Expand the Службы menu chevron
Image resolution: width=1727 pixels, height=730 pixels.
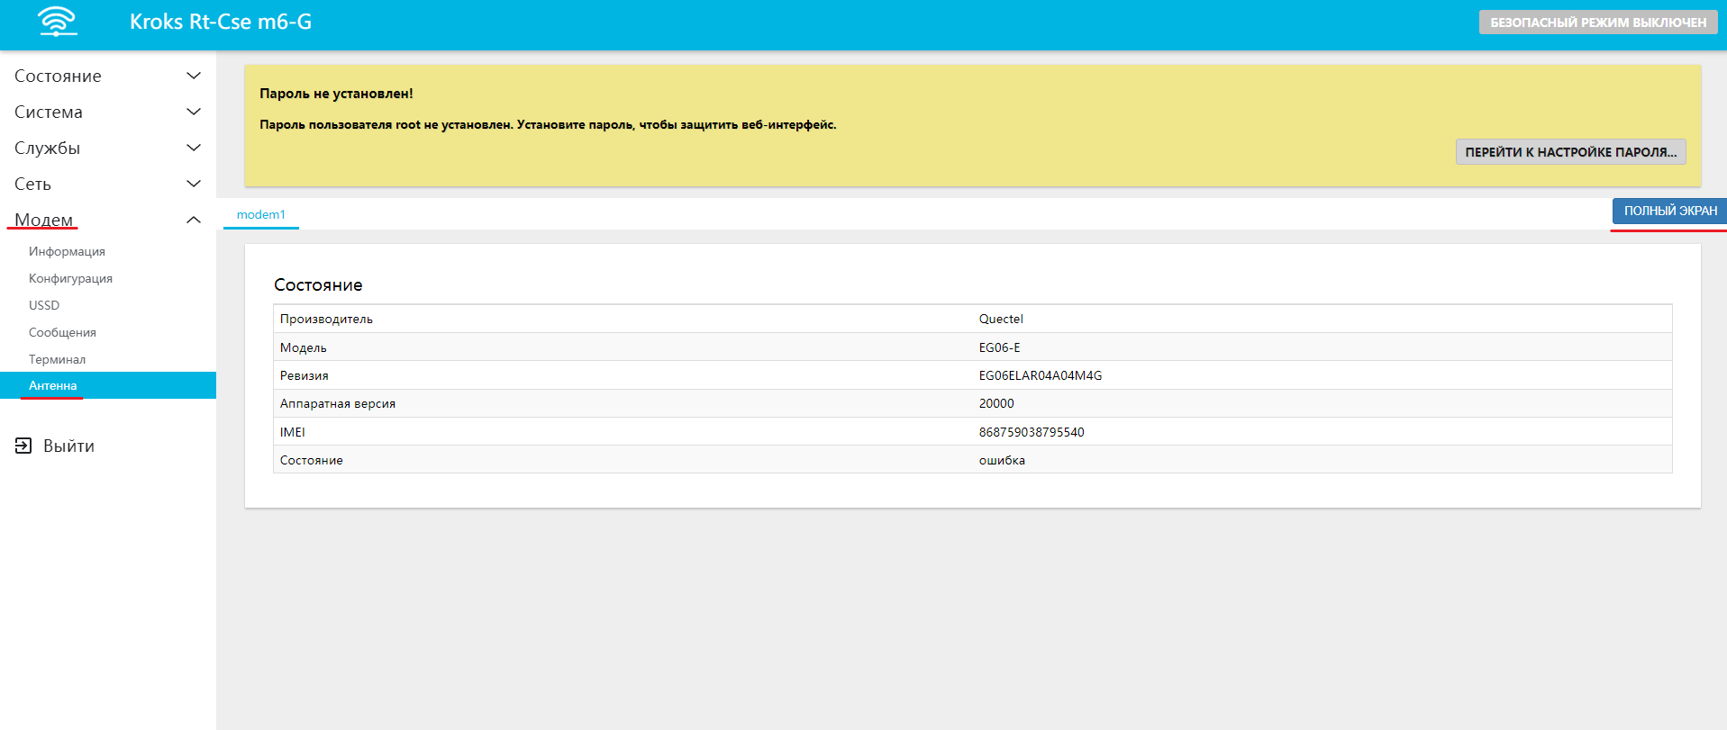[193, 148]
